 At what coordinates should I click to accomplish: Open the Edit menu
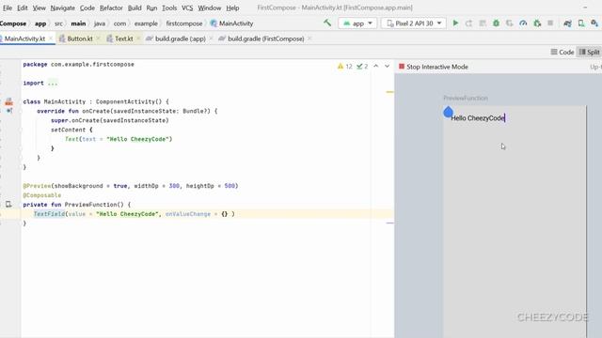tap(23, 8)
